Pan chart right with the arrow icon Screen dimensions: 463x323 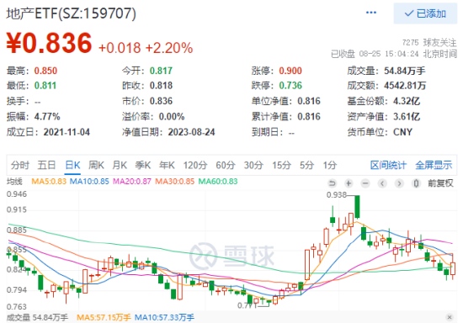point(399,183)
